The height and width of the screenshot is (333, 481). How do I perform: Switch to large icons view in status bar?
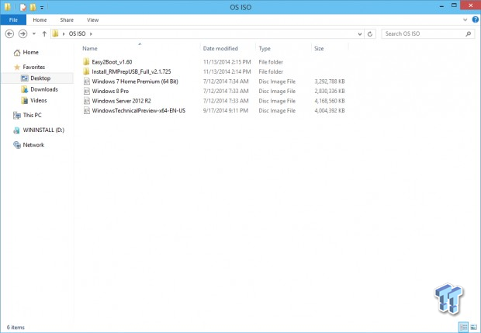pos(474,327)
